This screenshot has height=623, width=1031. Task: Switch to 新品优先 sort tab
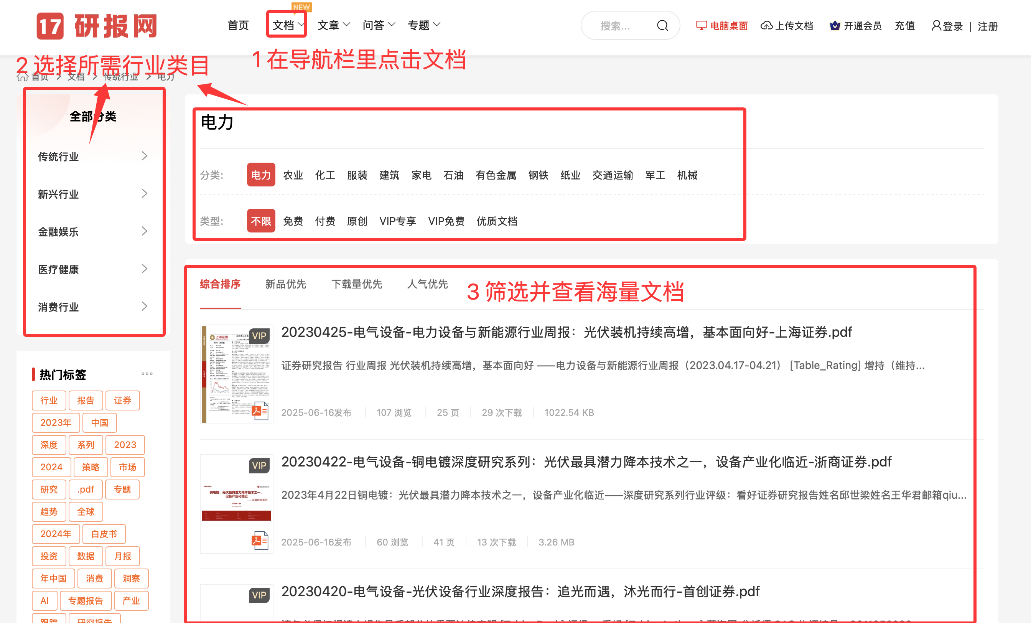286,284
